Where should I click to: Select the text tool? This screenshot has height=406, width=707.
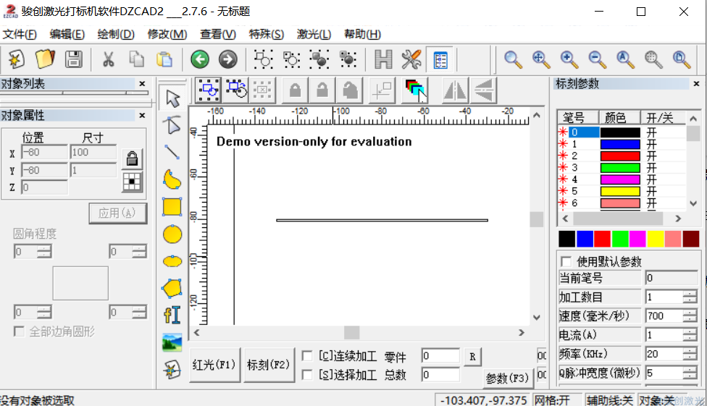[x=172, y=315]
